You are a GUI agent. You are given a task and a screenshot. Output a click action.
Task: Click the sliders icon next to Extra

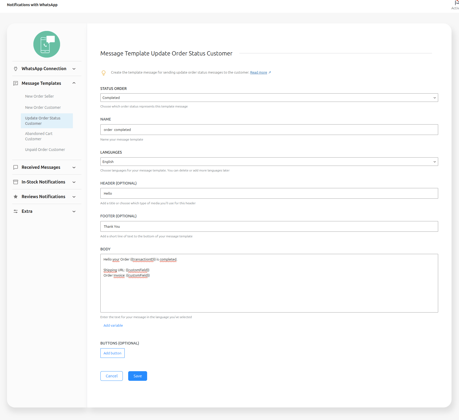16,211
